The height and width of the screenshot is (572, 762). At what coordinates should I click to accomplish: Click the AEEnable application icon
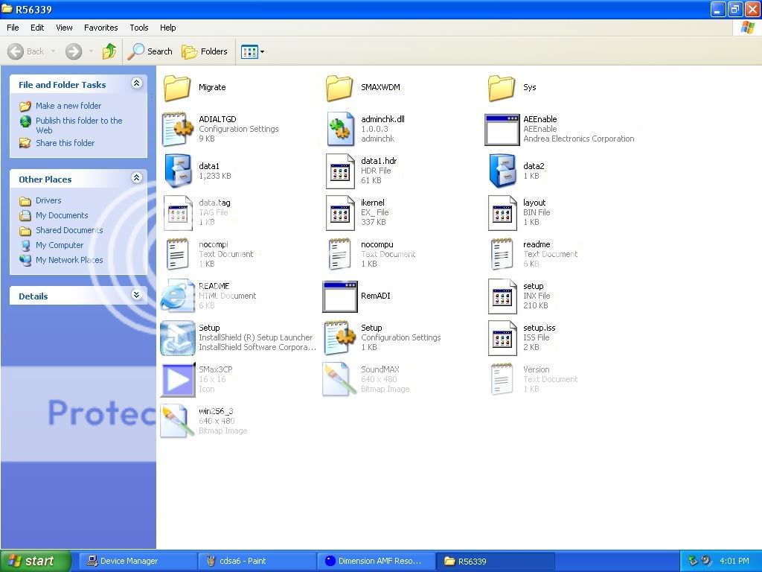pyautogui.click(x=502, y=129)
